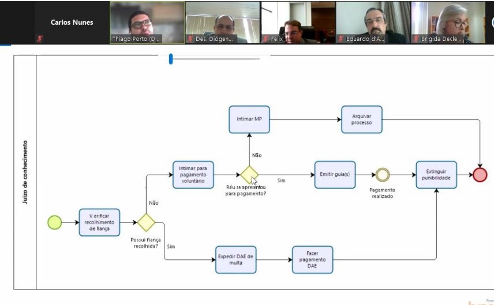Select the 'Verificar recolhimento de fiança' task box
The width and height of the screenshot is (494, 305).
tap(99, 223)
